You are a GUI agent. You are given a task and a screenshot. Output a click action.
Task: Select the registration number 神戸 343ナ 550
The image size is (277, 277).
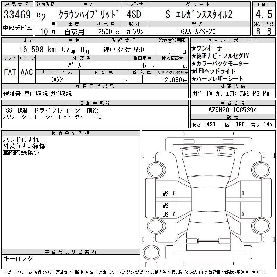pyautogui.click(x=124, y=50)
